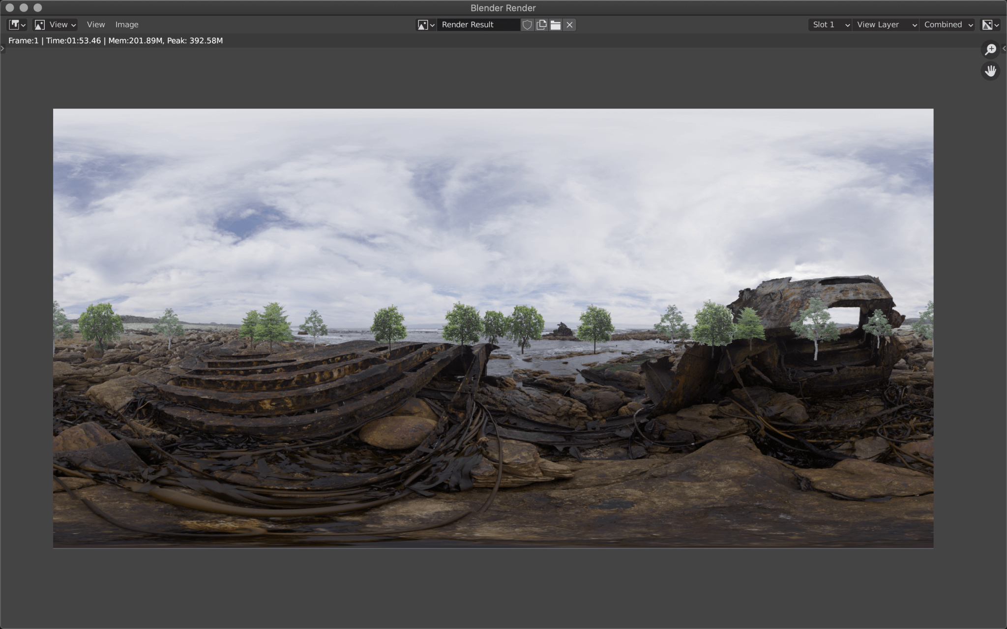Open the View menu
This screenshot has width=1007, height=629.
[x=95, y=25]
